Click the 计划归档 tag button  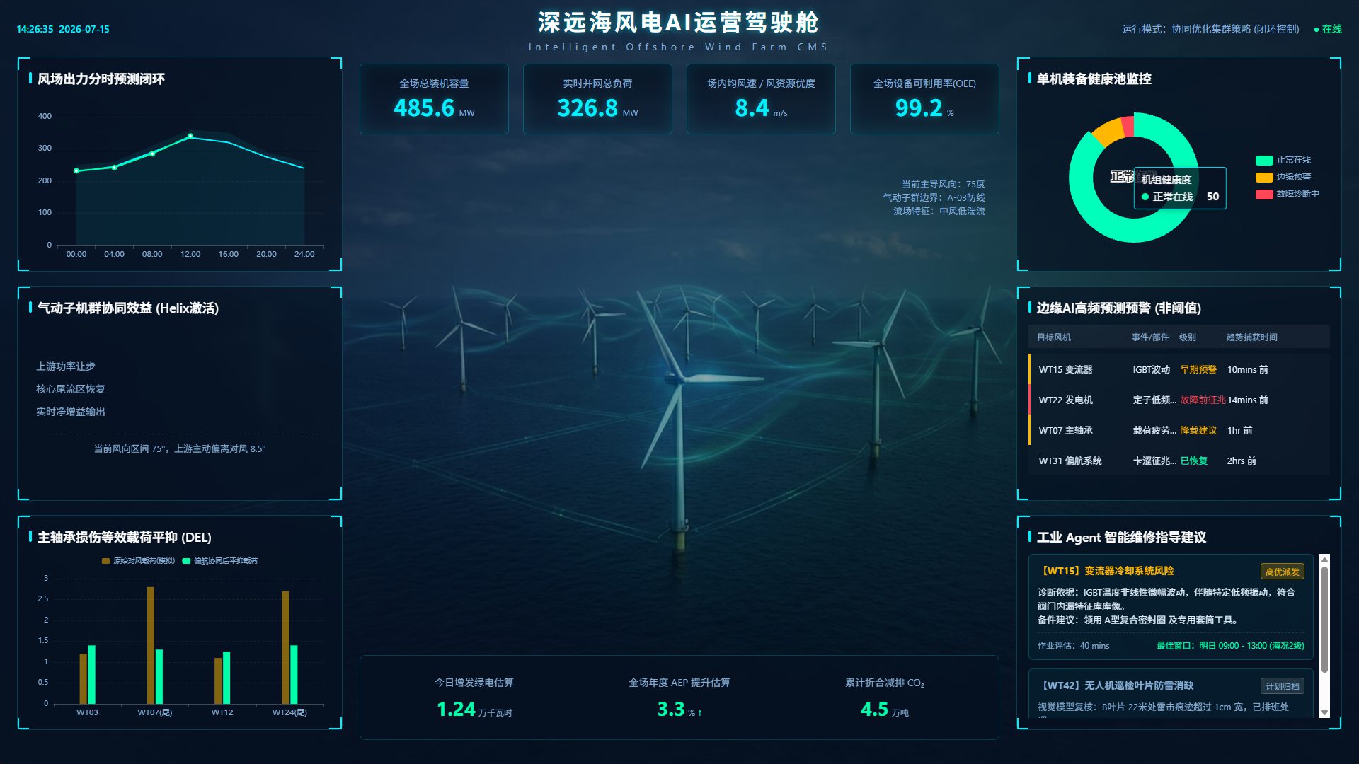pyautogui.click(x=1282, y=686)
